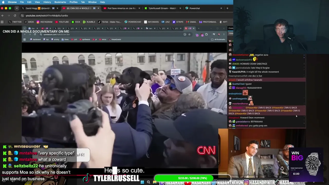329x185 pixels.
Task: Open the NYT bookmark
Action: [x=223, y=22]
